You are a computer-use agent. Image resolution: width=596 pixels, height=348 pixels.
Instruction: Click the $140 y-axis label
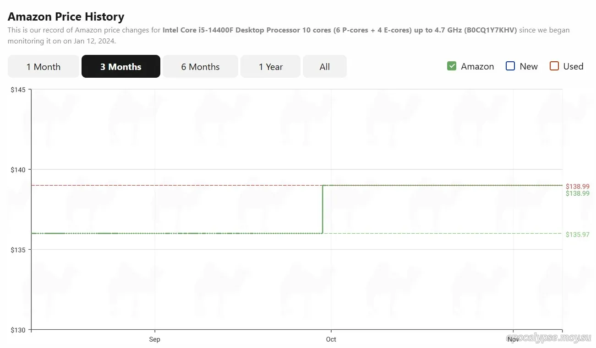(x=18, y=170)
